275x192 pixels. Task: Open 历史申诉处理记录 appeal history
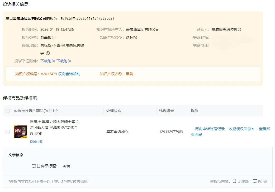click(x=210, y=129)
